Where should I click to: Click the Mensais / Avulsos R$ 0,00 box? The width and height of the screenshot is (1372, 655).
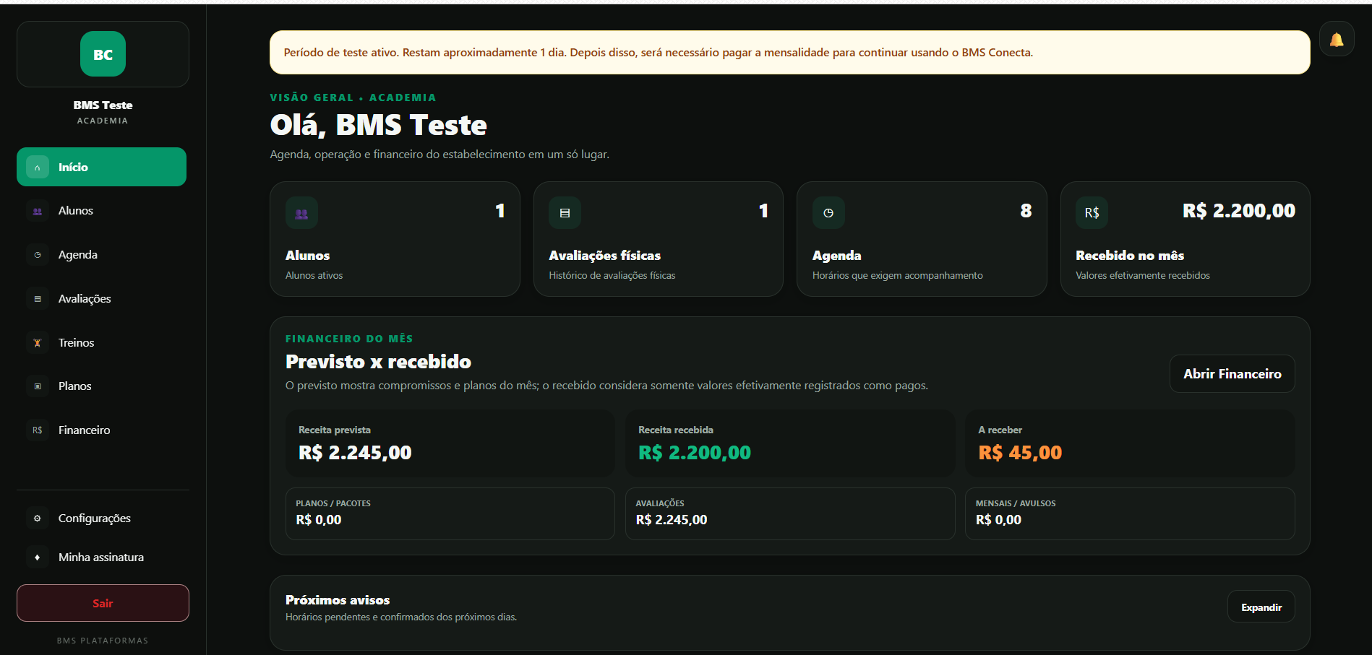(1130, 513)
